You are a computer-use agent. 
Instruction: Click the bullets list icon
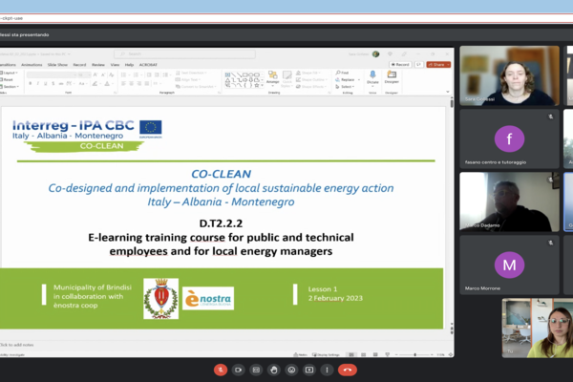(124, 74)
